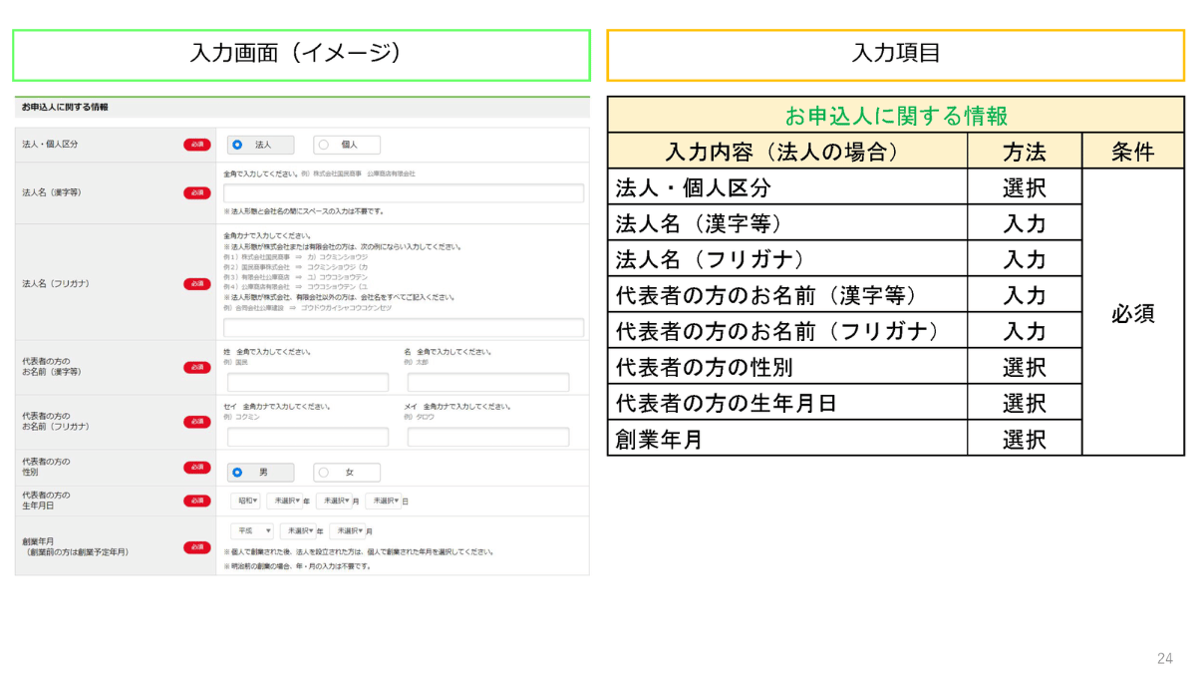Open the founding year 未選択 dropdown
The image size is (1196, 673).
pyautogui.click(x=297, y=531)
